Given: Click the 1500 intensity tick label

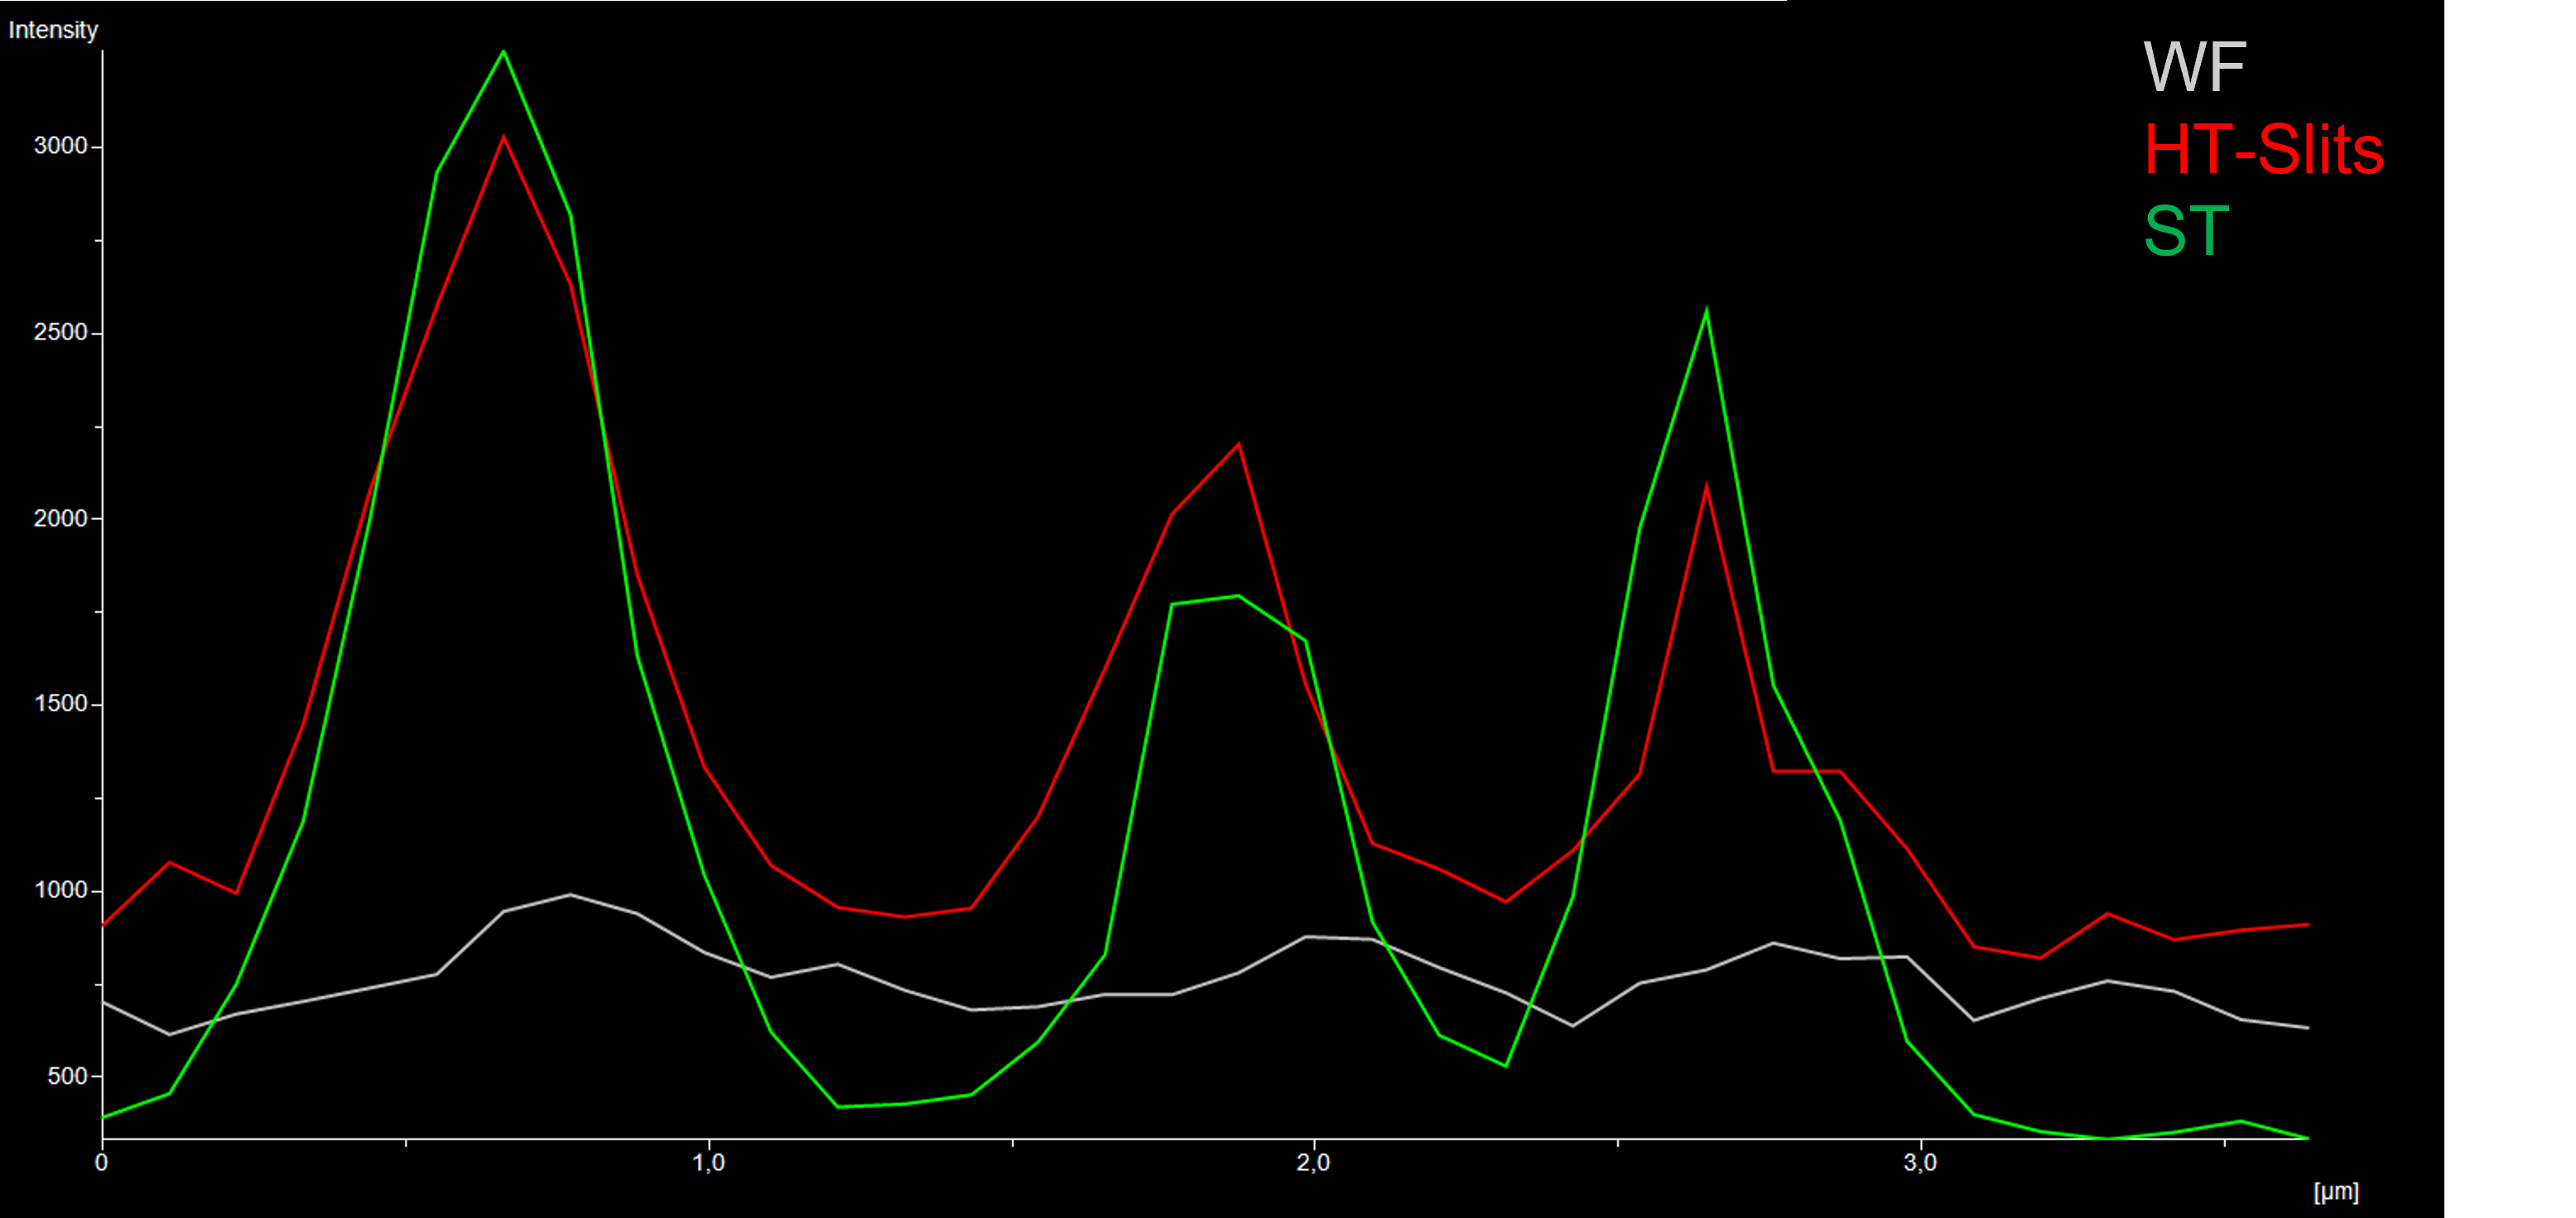Looking at the screenshot, I should pyautogui.click(x=61, y=704).
